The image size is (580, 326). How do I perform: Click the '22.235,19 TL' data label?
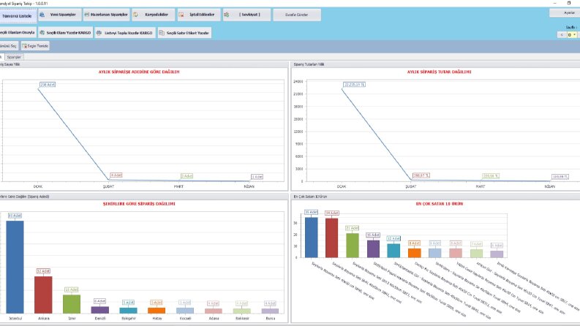tap(354, 85)
